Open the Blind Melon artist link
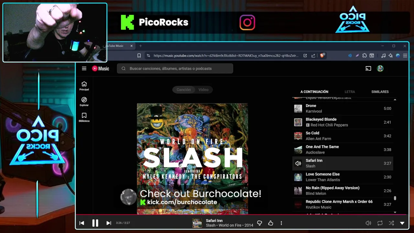This screenshot has height=233, width=414. pos(316,194)
